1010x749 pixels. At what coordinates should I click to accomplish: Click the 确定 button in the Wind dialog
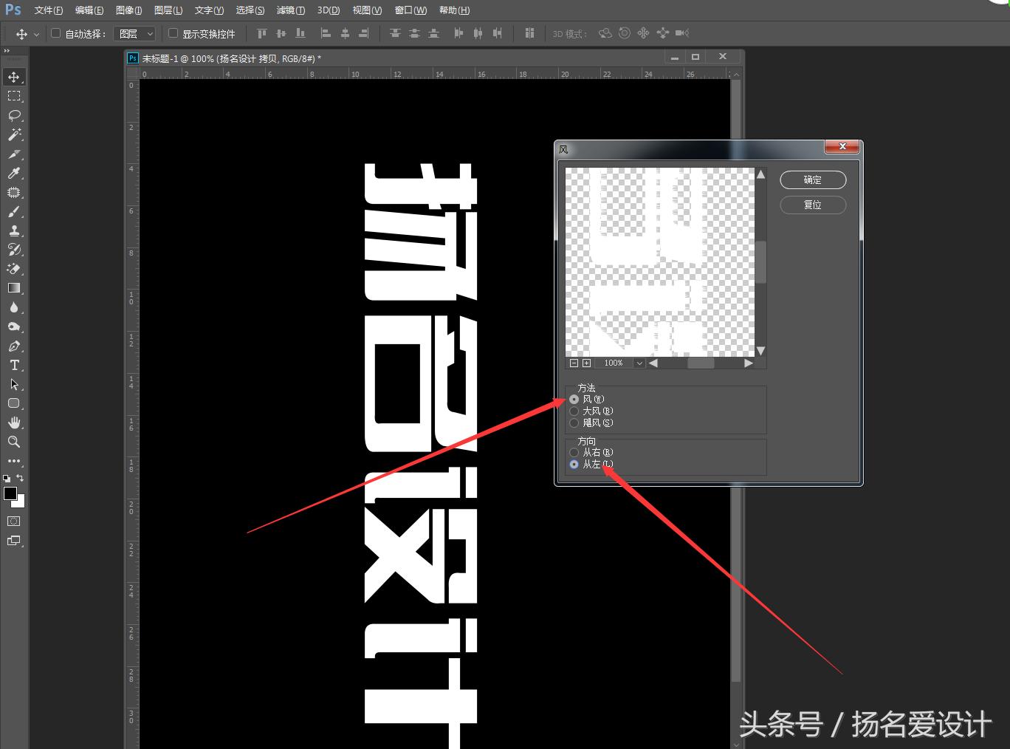pos(812,179)
